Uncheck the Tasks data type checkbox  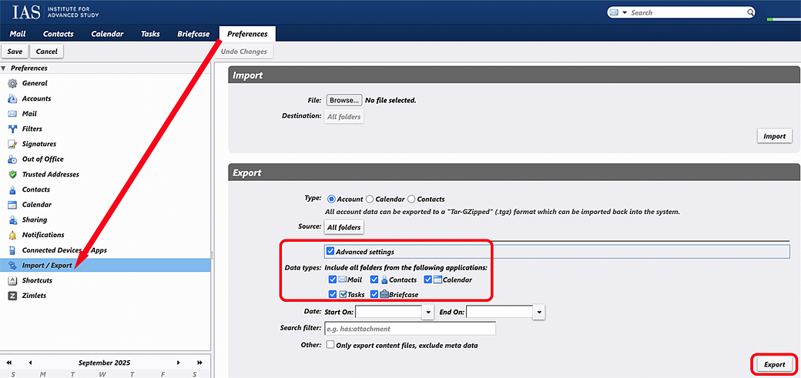pyautogui.click(x=333, y=294)
